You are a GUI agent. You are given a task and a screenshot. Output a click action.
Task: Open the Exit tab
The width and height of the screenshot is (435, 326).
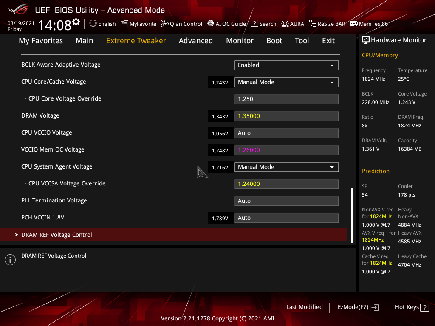[328, 41]
